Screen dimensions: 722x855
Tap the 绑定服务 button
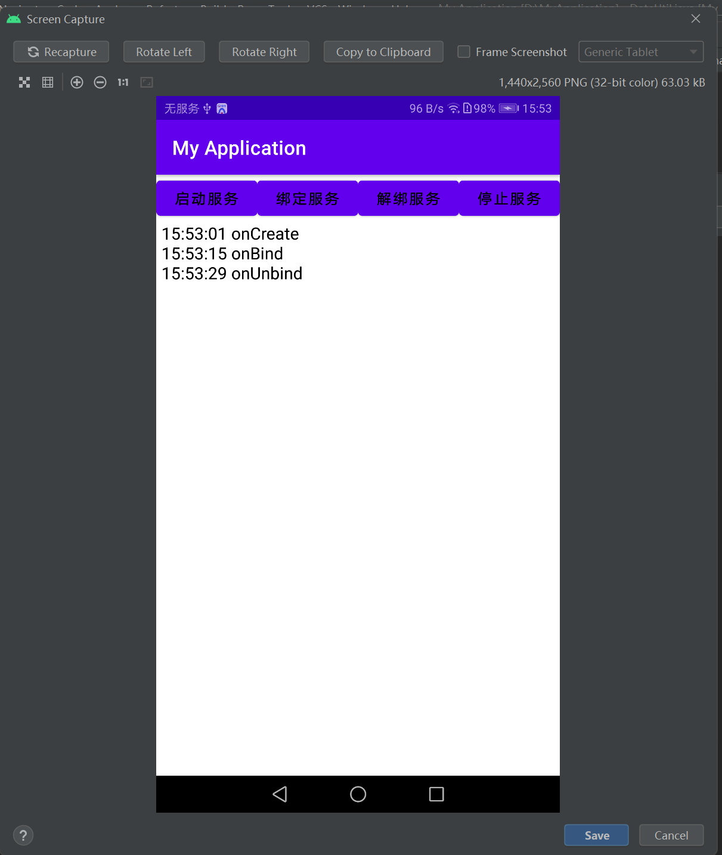tap(308, 199)
